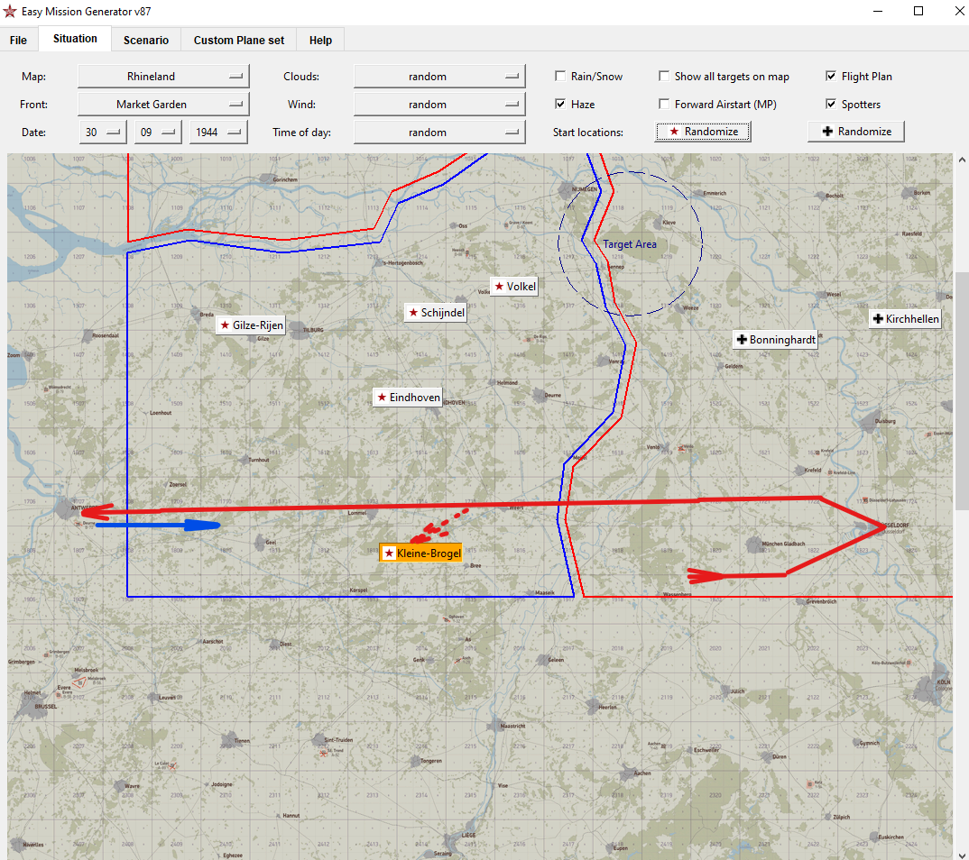Click the scrollbar up arrow

[x=962, y=160]
